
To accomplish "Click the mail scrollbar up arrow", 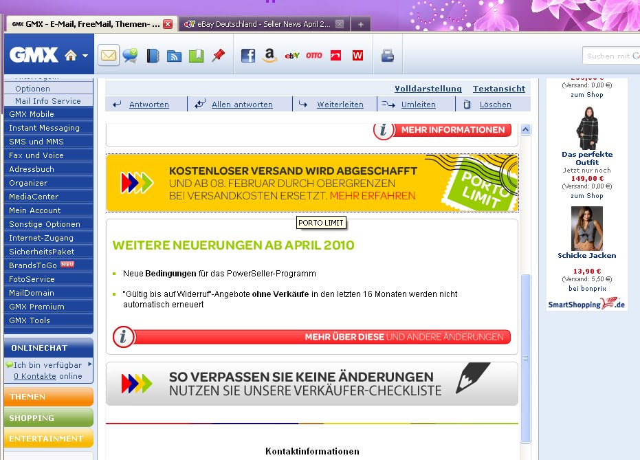I will coord(526,130).
